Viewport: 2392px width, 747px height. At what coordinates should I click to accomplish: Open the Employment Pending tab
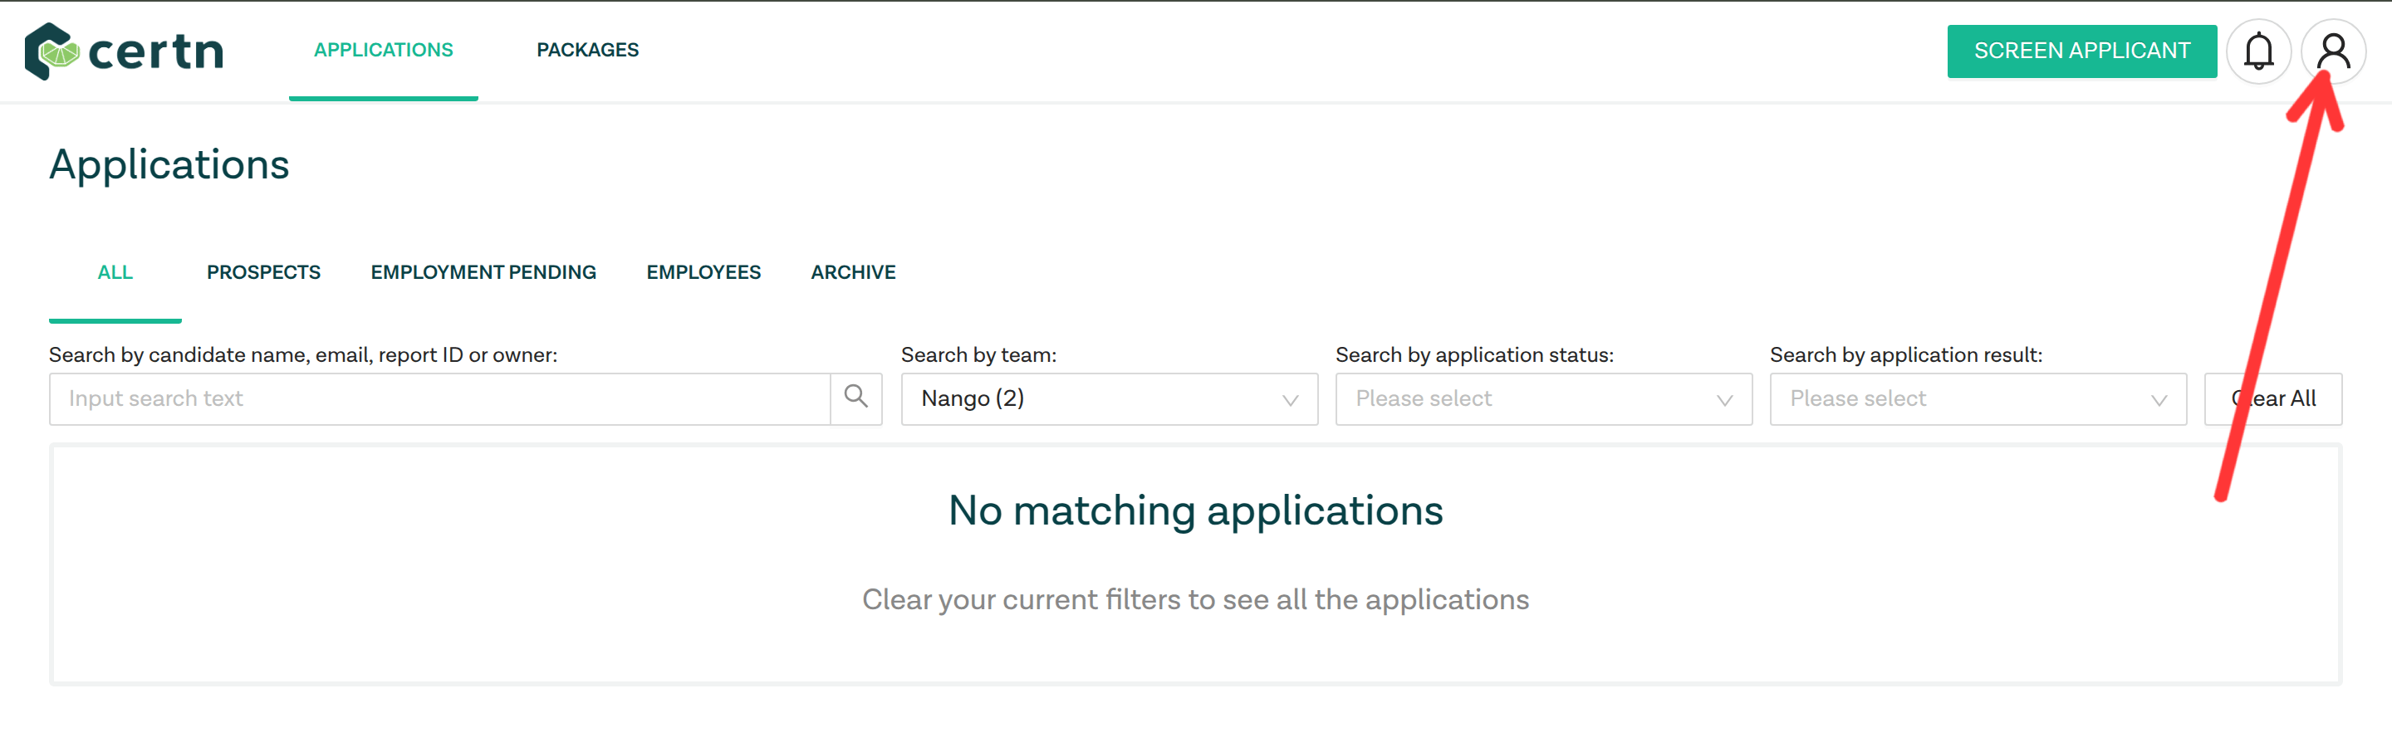click(x=483, y=272)
